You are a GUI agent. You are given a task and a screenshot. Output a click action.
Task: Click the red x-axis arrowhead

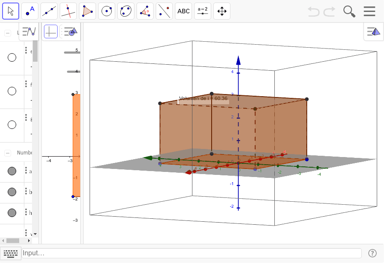click(x=189, y=172)
